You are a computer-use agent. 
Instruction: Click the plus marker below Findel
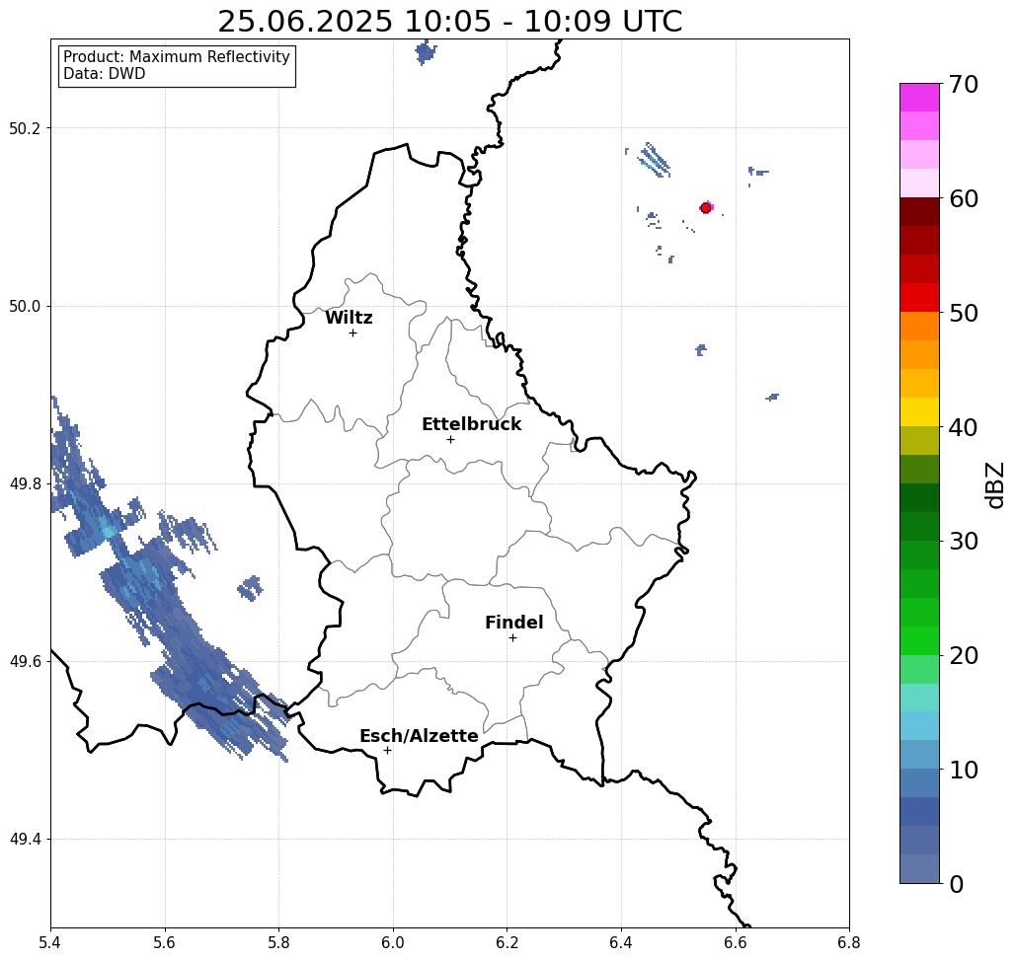point(512,637)
